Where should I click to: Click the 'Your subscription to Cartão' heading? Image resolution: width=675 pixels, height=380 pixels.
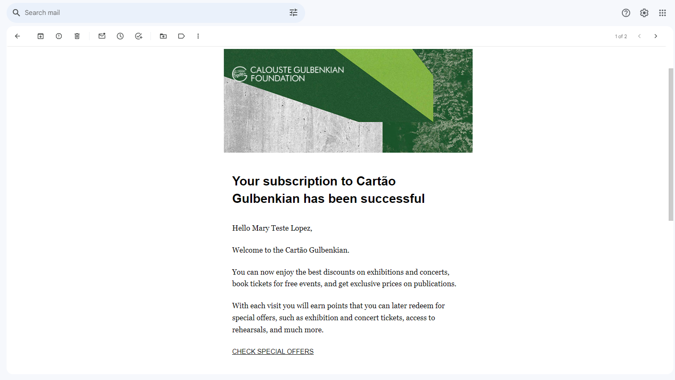point(328,190)
